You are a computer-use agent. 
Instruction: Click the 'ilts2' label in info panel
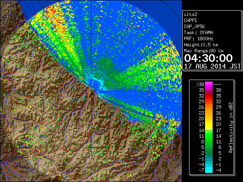click(191, 14)
